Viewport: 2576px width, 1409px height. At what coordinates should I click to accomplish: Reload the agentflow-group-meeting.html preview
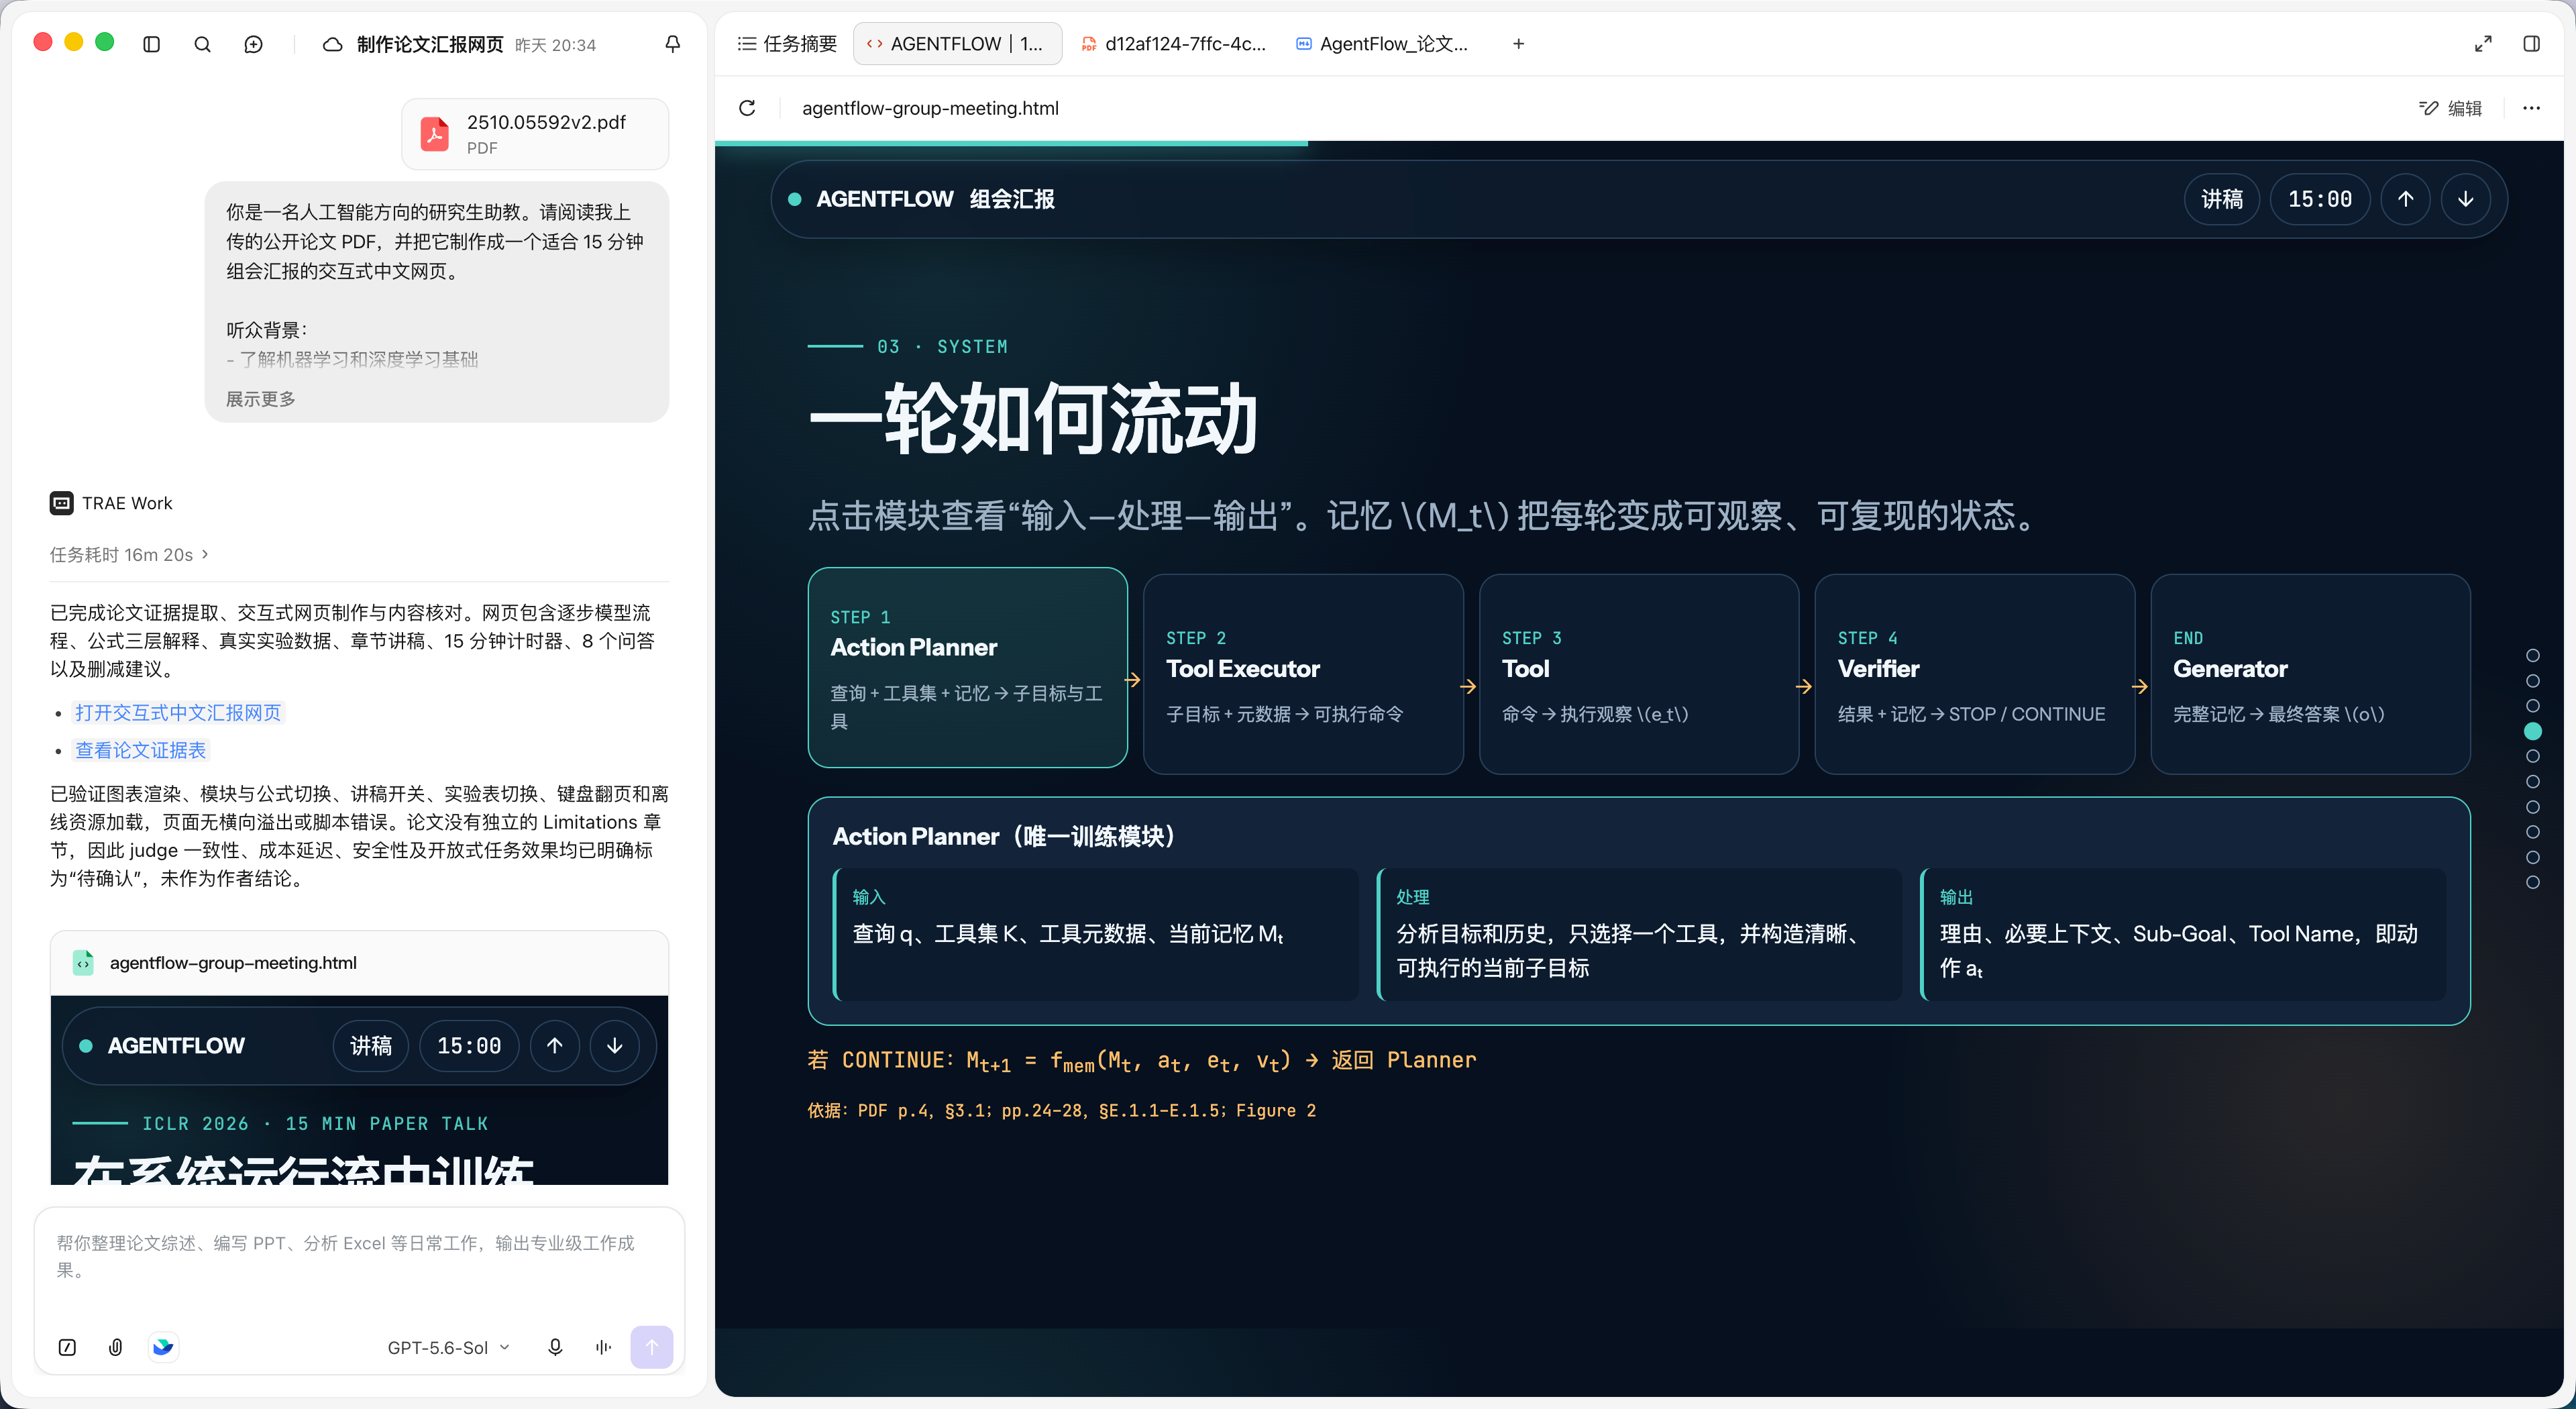click(747, 108)
